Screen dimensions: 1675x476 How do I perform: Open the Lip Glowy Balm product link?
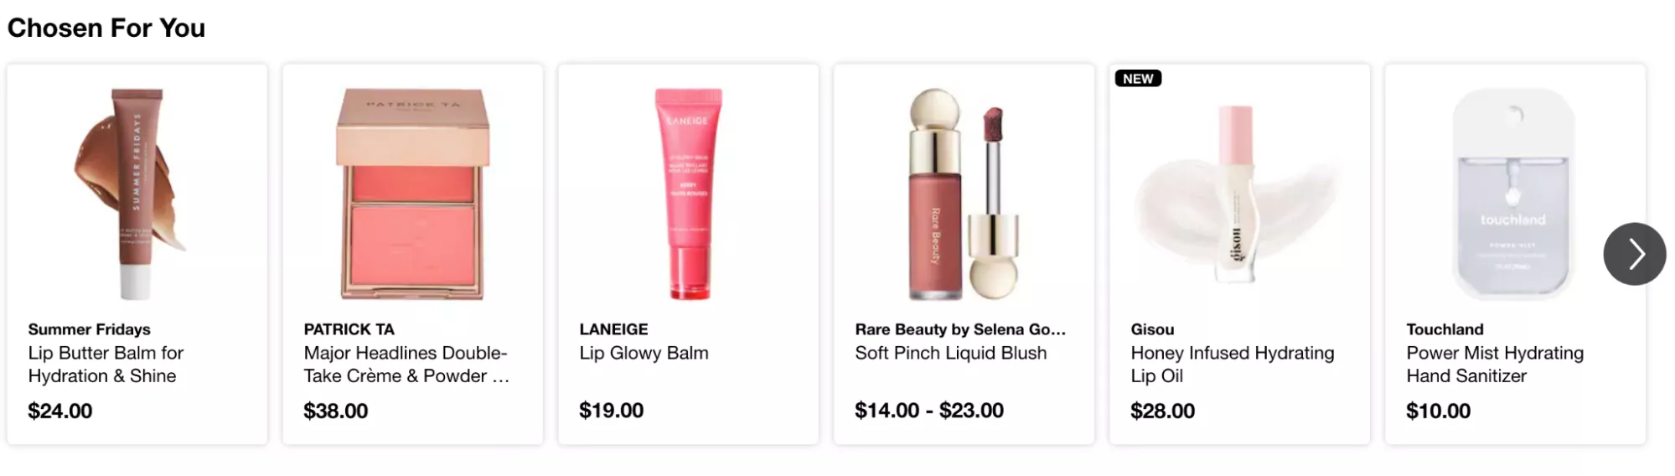[x=644, y=353]
